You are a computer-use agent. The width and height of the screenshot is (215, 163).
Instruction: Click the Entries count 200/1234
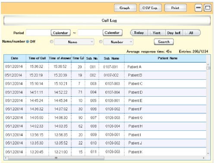pyautogui.click(x=193, y=51)
